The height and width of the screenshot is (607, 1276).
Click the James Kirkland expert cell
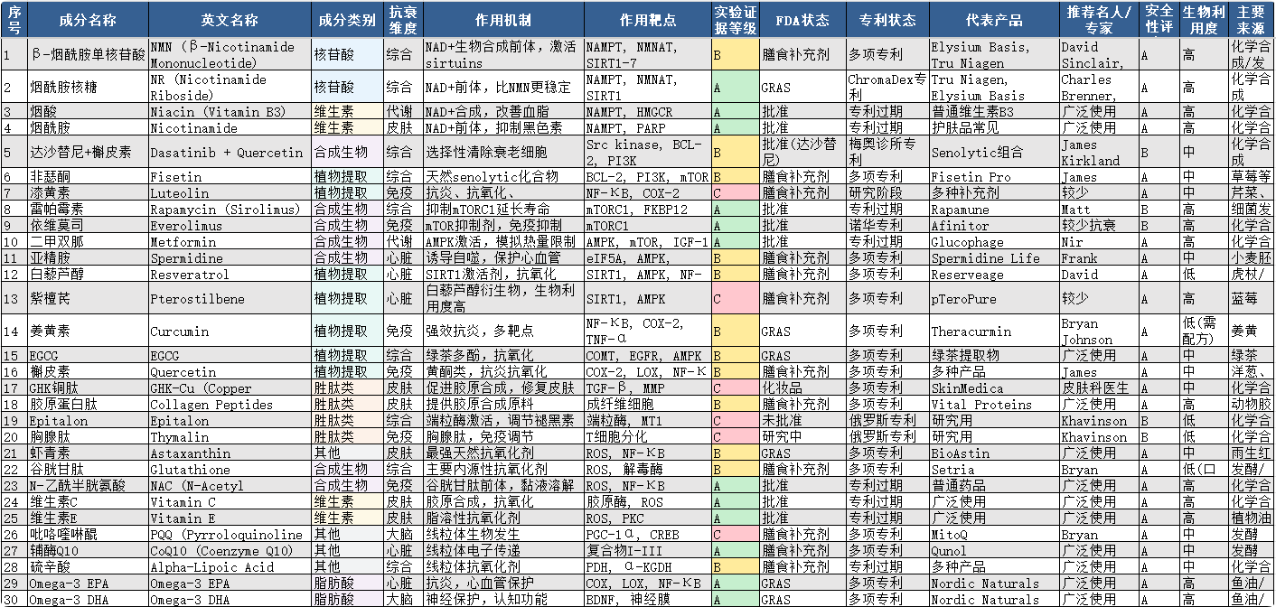1098,152
